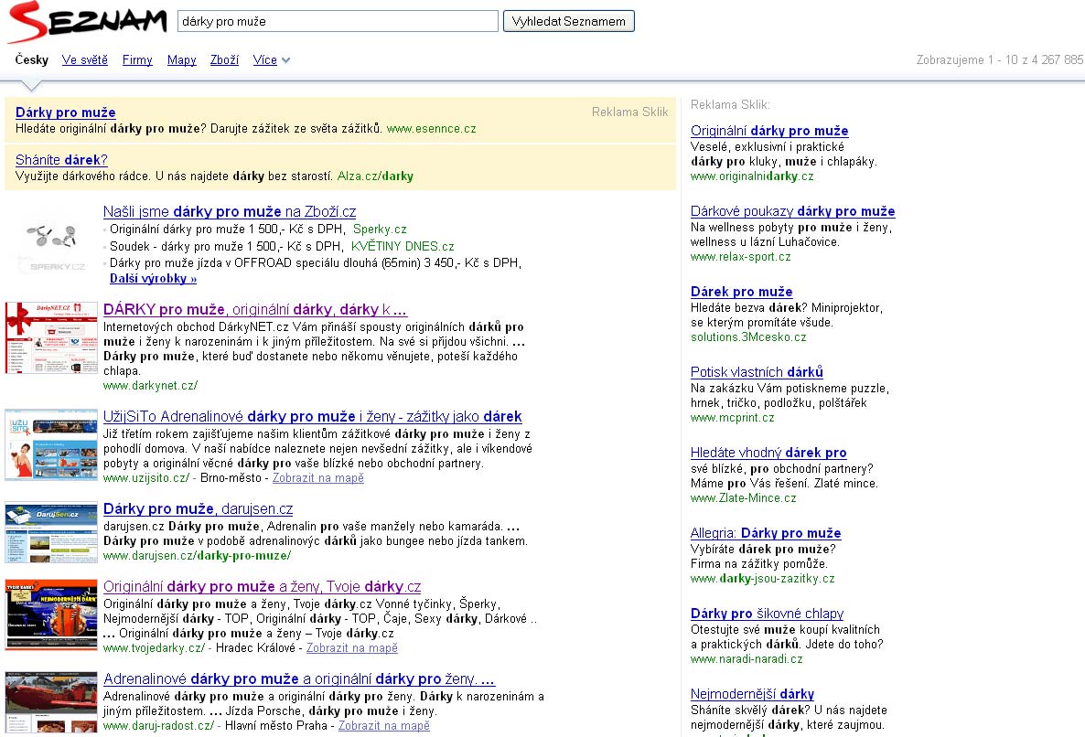Open sidebar ad 'Dárek pro muže'
Image resolution: width=1085 pixels, height=737 pixels.
click(x=741, y=292)
